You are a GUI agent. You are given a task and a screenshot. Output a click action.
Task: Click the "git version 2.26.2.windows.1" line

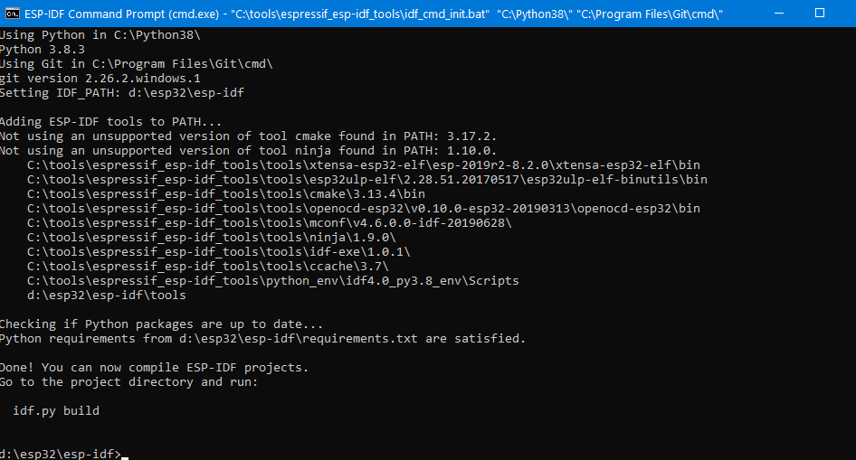pyautogui.click(x=100, y=79)
